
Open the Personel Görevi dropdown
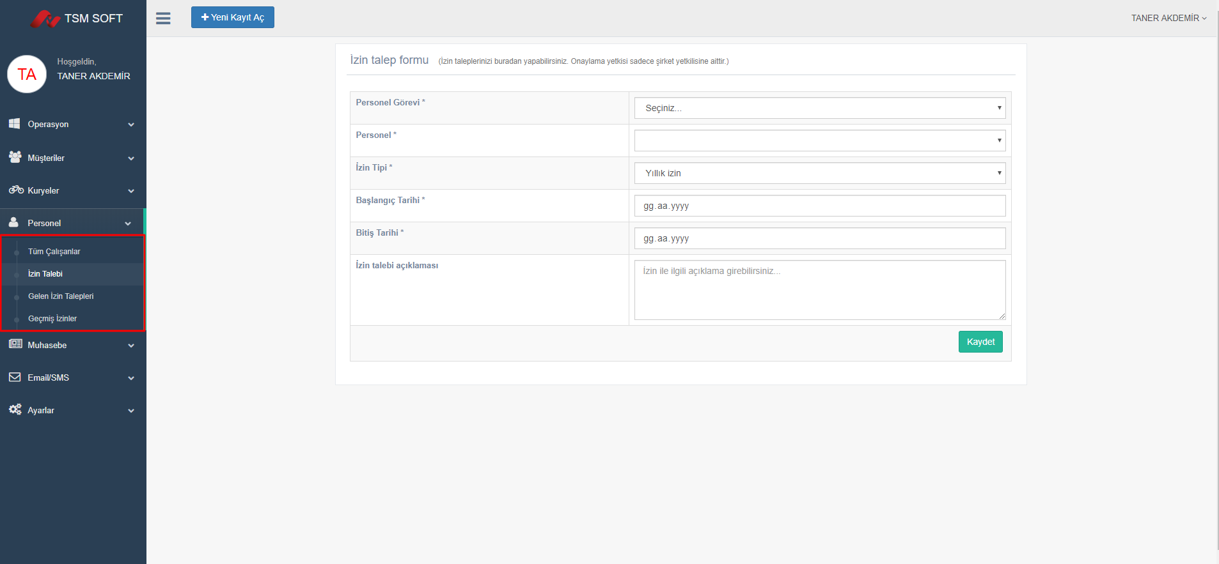click(x=819, y=108)
